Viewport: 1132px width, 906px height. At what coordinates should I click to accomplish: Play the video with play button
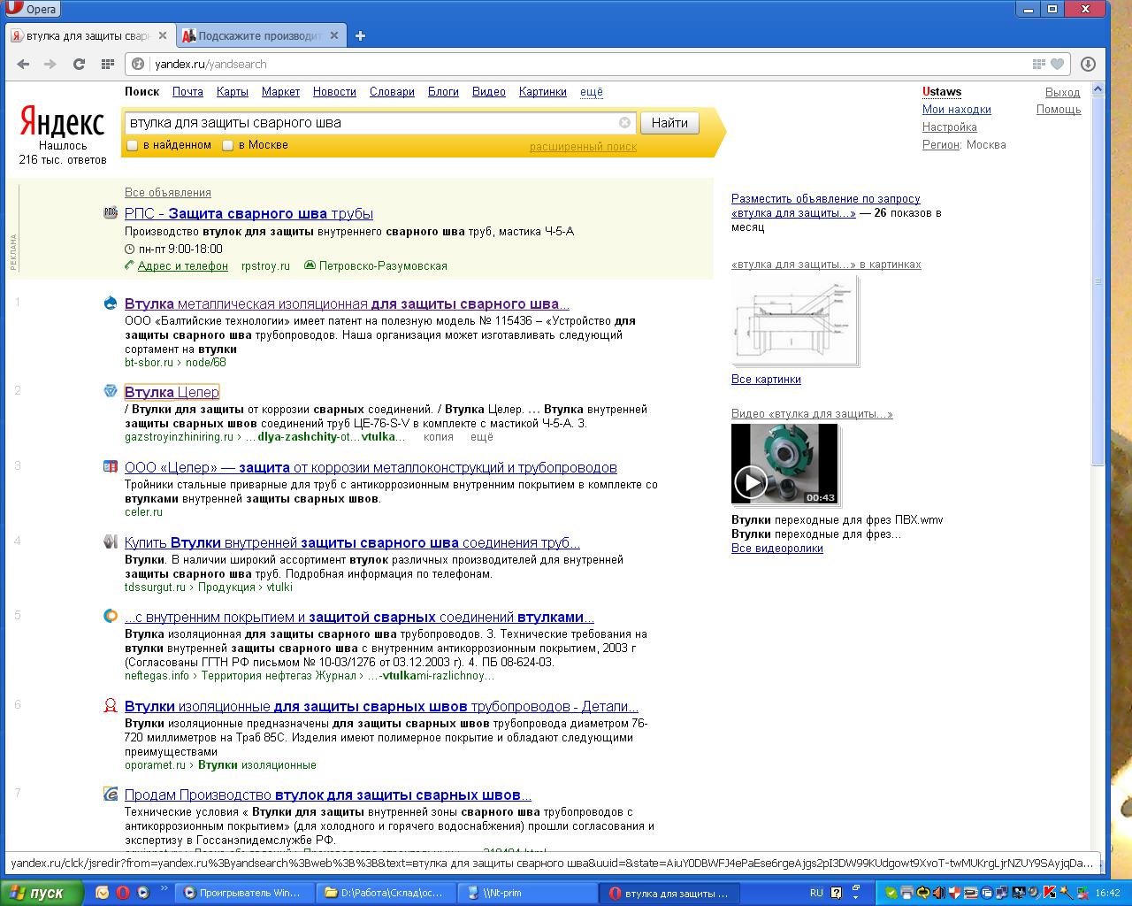[751, 482]
